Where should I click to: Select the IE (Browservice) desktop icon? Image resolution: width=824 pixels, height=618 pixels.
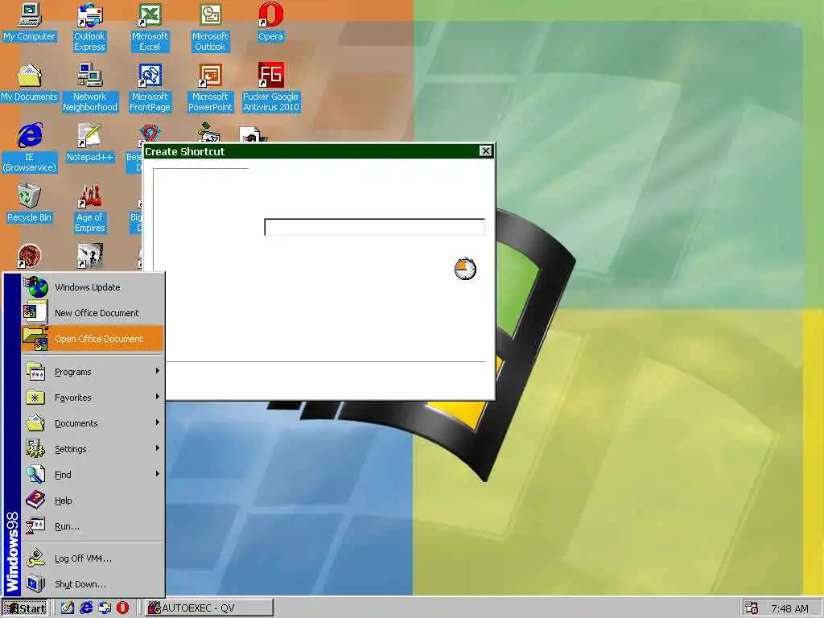[30, 148]
